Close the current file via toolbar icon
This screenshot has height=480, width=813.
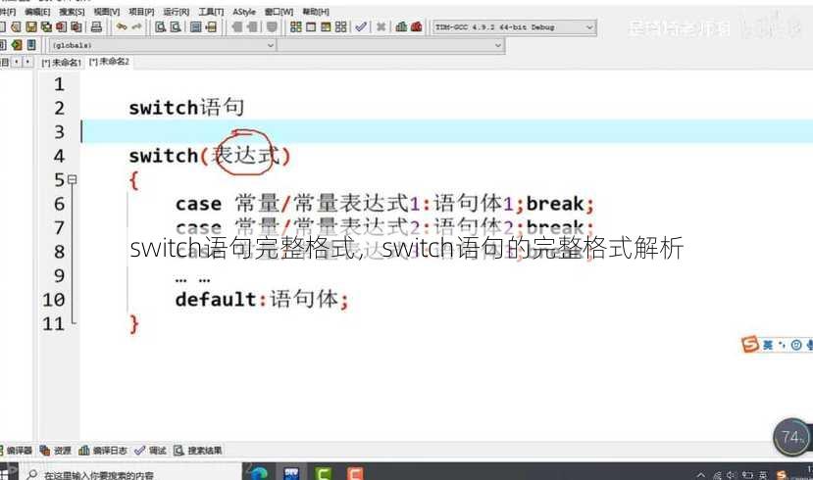click(x=61, y=26)
